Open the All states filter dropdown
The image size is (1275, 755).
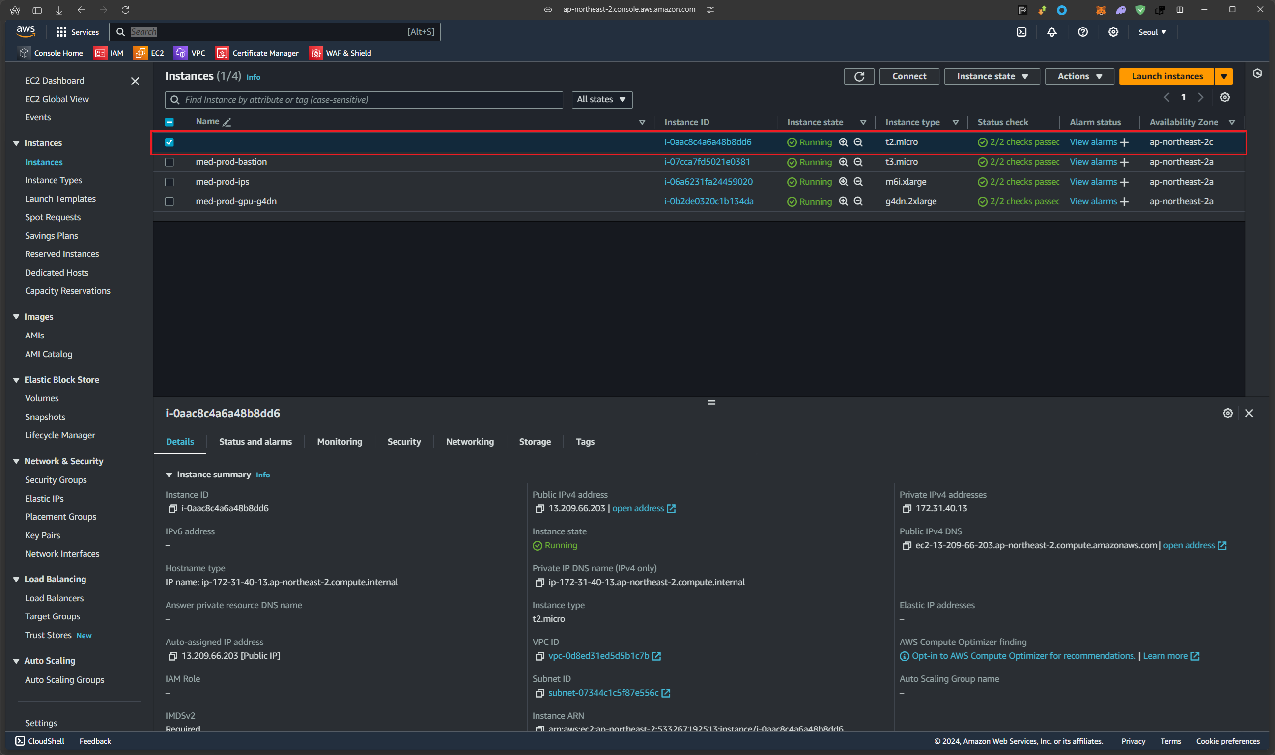click(x=601, y=100)
